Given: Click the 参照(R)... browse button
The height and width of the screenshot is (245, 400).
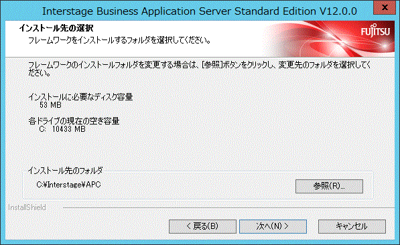Looking at the screenshot, I should point(329,186).
